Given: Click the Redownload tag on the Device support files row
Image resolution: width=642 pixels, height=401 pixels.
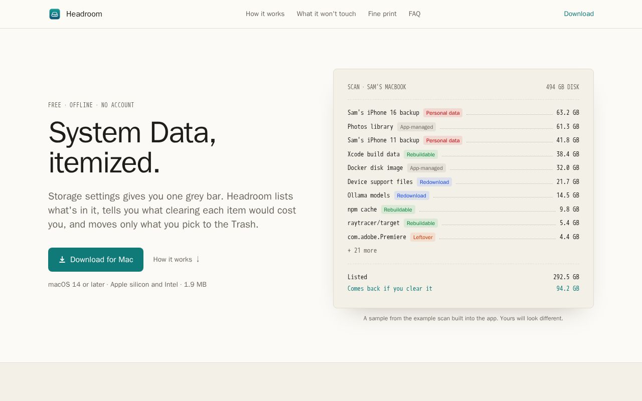Looking at the screenshot, I should click(x=434, y=182).
